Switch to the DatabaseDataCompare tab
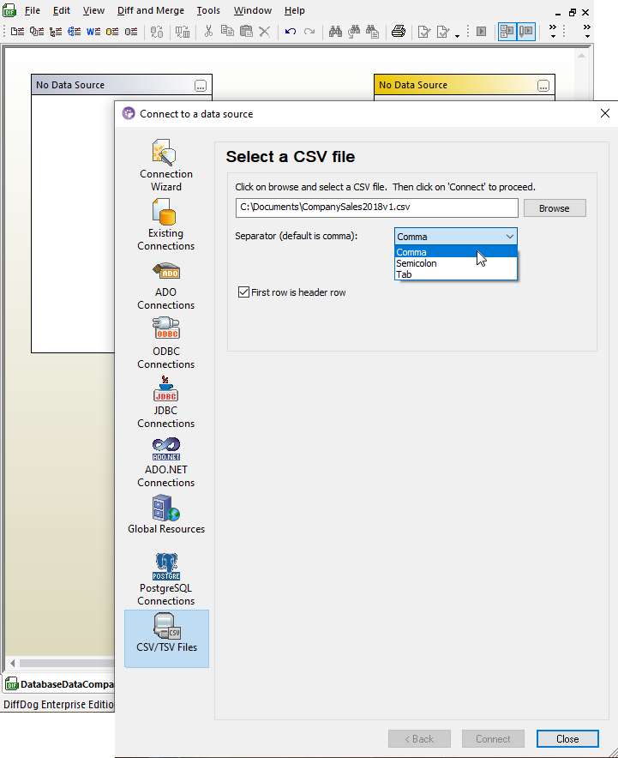618x758 pixels. pyautogui.click(x=59, y=683)
